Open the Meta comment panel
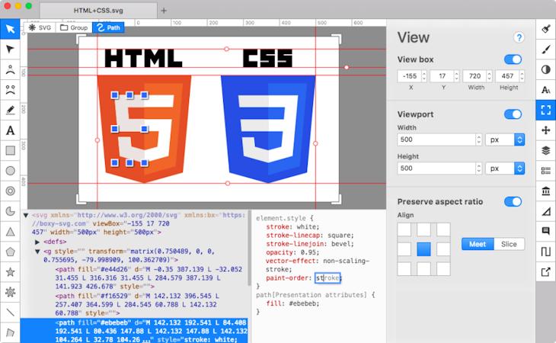The width and height of the screenshot is (556, 343). tap(545, 231)
